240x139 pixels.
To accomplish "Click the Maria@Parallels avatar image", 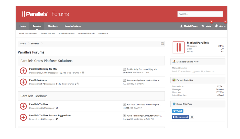I will pos(179,47).
